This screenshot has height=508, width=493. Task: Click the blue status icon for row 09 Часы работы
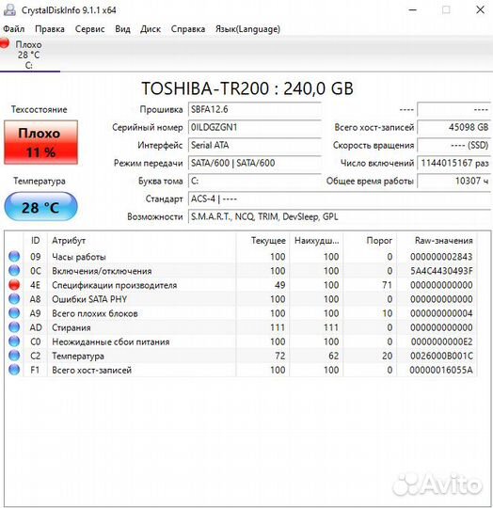[14, 256]
